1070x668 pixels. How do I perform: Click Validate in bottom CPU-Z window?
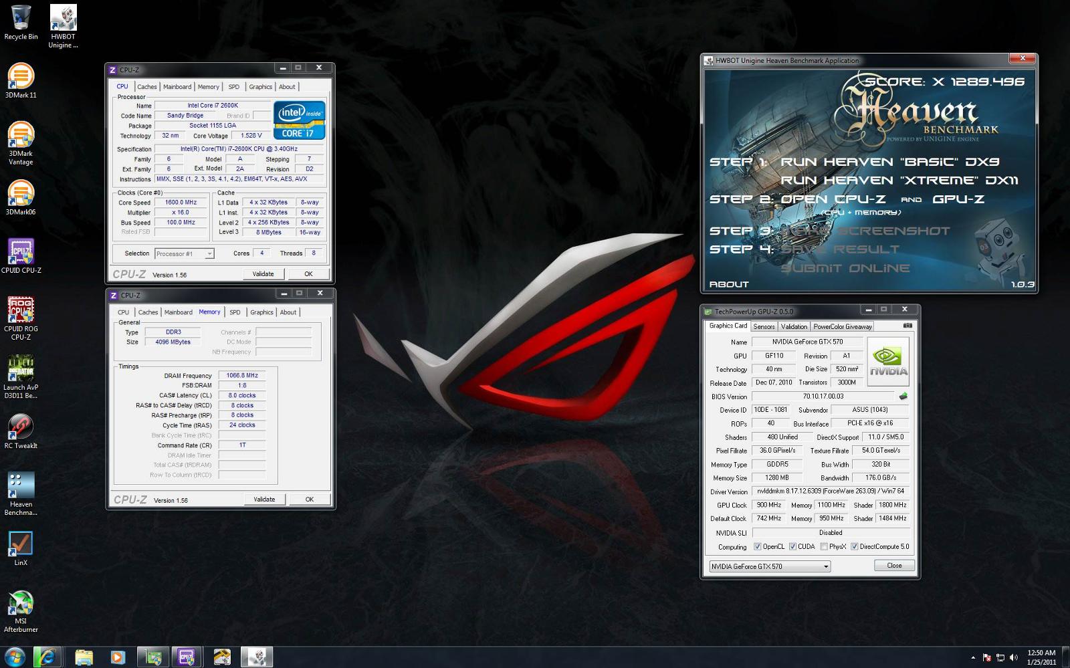point(264,499)
